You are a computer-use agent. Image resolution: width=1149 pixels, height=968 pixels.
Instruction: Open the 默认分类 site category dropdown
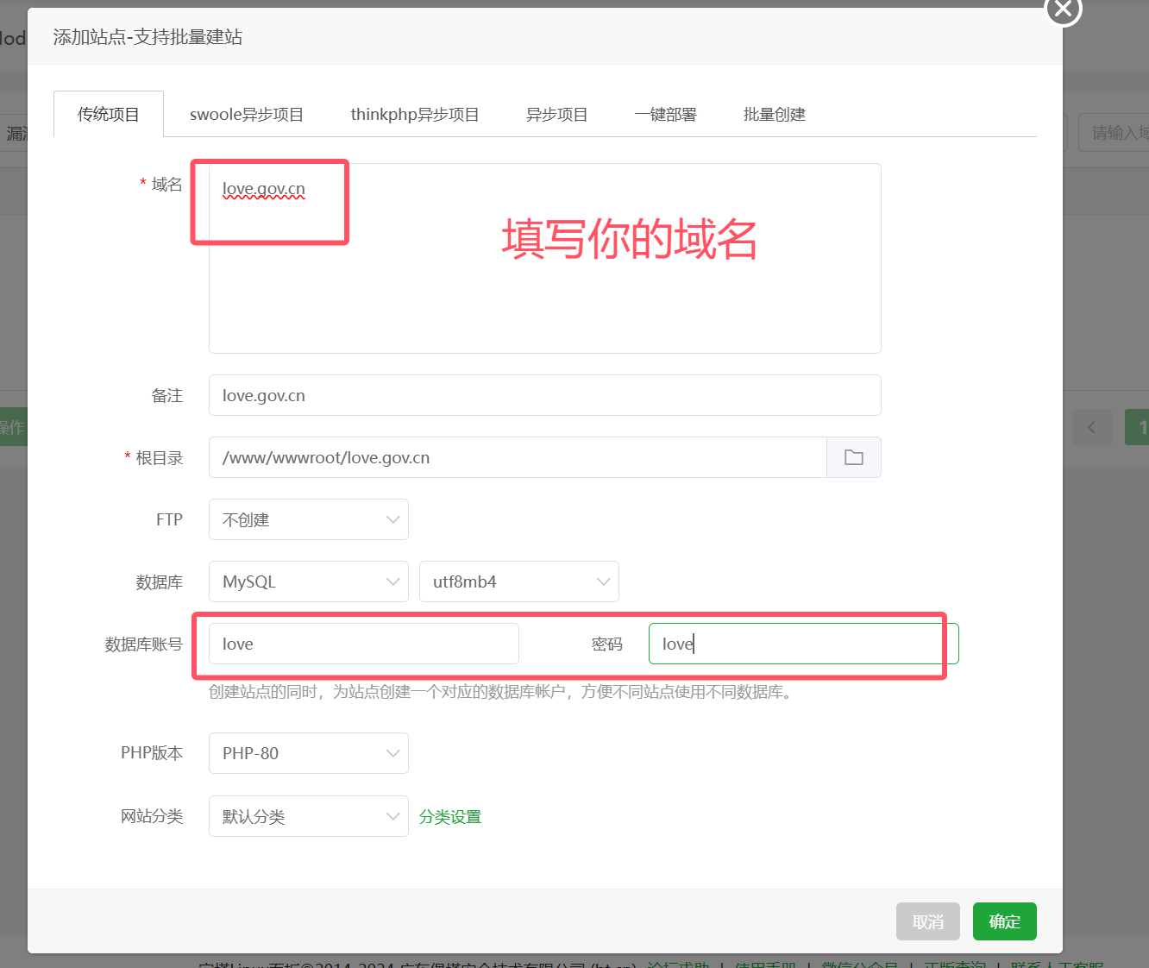coord(308,816)
